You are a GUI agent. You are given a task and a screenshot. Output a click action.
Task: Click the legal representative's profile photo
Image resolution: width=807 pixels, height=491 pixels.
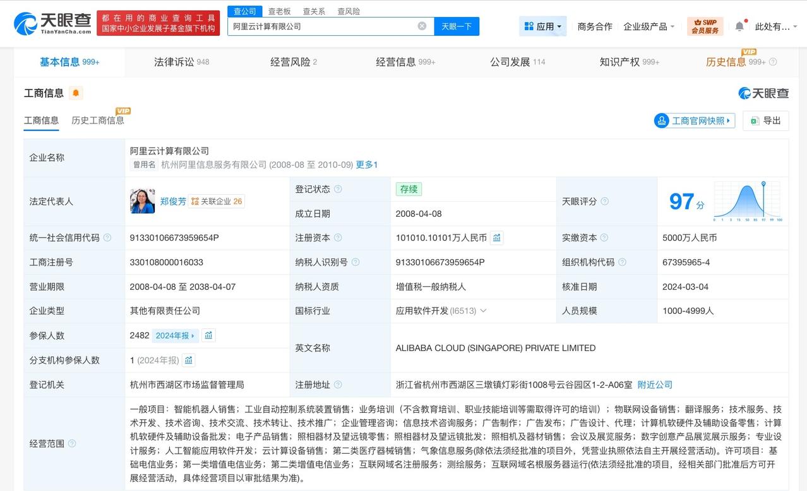click(142, 201)
